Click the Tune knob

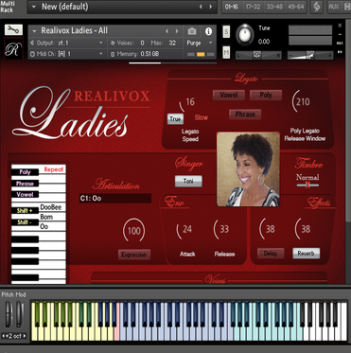[245, 35]
